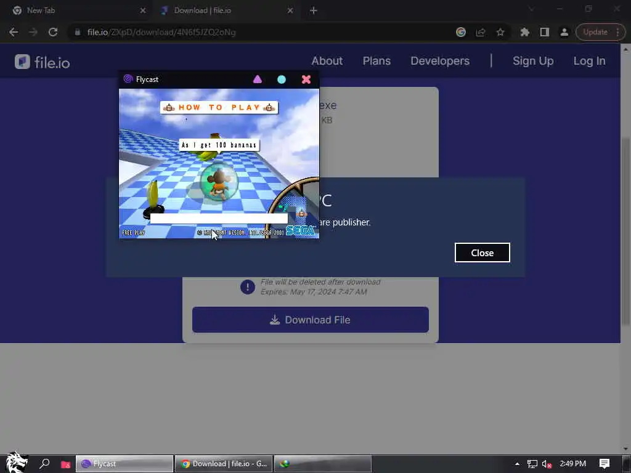Open the Google icon in address bar

[x=461, y=32]
